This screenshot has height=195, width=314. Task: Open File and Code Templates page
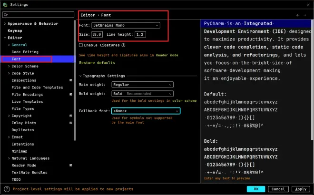click(37, 88)
